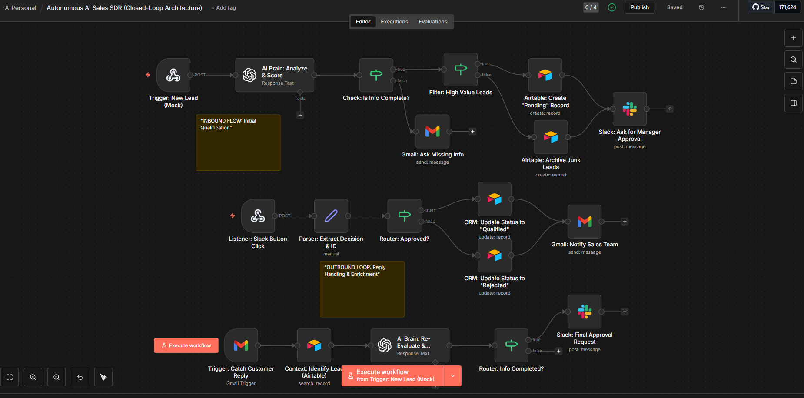Add a node after Gmail: Notify Sales Team
This screenshot has width=804, height=398.
[x=625, y=222]
